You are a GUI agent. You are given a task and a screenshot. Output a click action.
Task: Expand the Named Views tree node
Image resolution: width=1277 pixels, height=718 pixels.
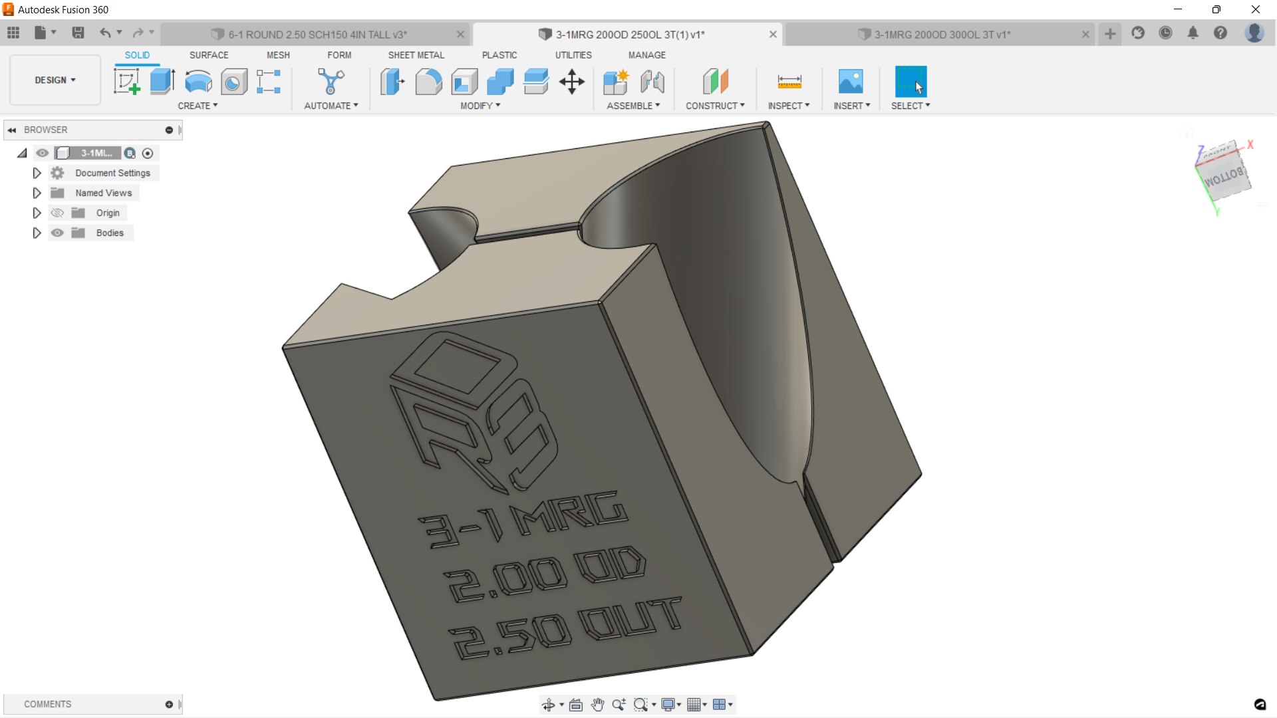click(x=37, y=193)
